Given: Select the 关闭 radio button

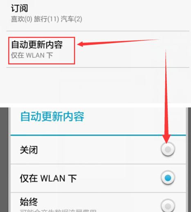Looking at the screenshot, I should click(x=168, y=149).
